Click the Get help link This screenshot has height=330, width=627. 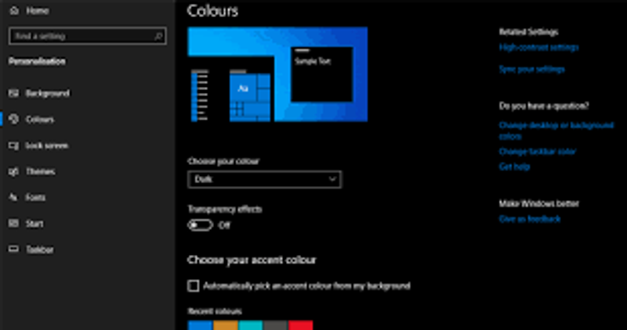(514, 167)
